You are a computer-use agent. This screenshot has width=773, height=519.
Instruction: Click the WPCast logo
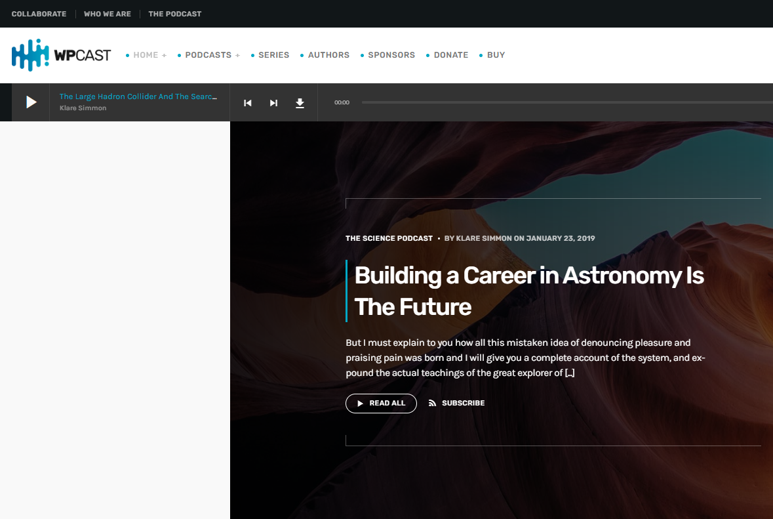click(x=61, y=55)
